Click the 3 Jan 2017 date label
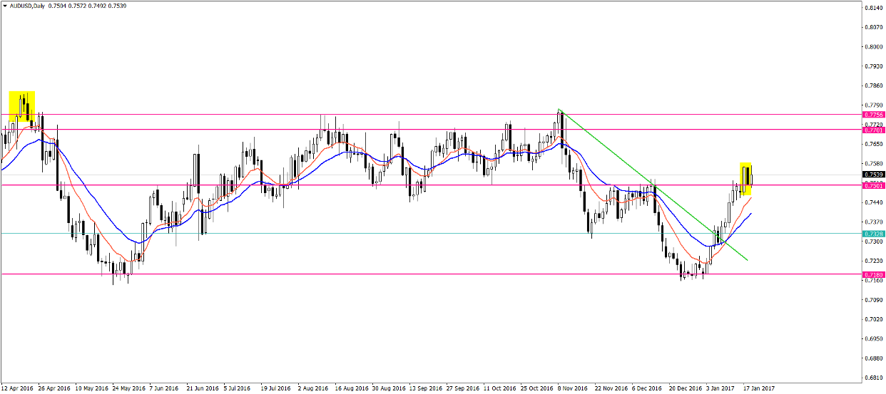Image resolution: width=886 pixels, height=394 pixels. [x=719, y=389]
